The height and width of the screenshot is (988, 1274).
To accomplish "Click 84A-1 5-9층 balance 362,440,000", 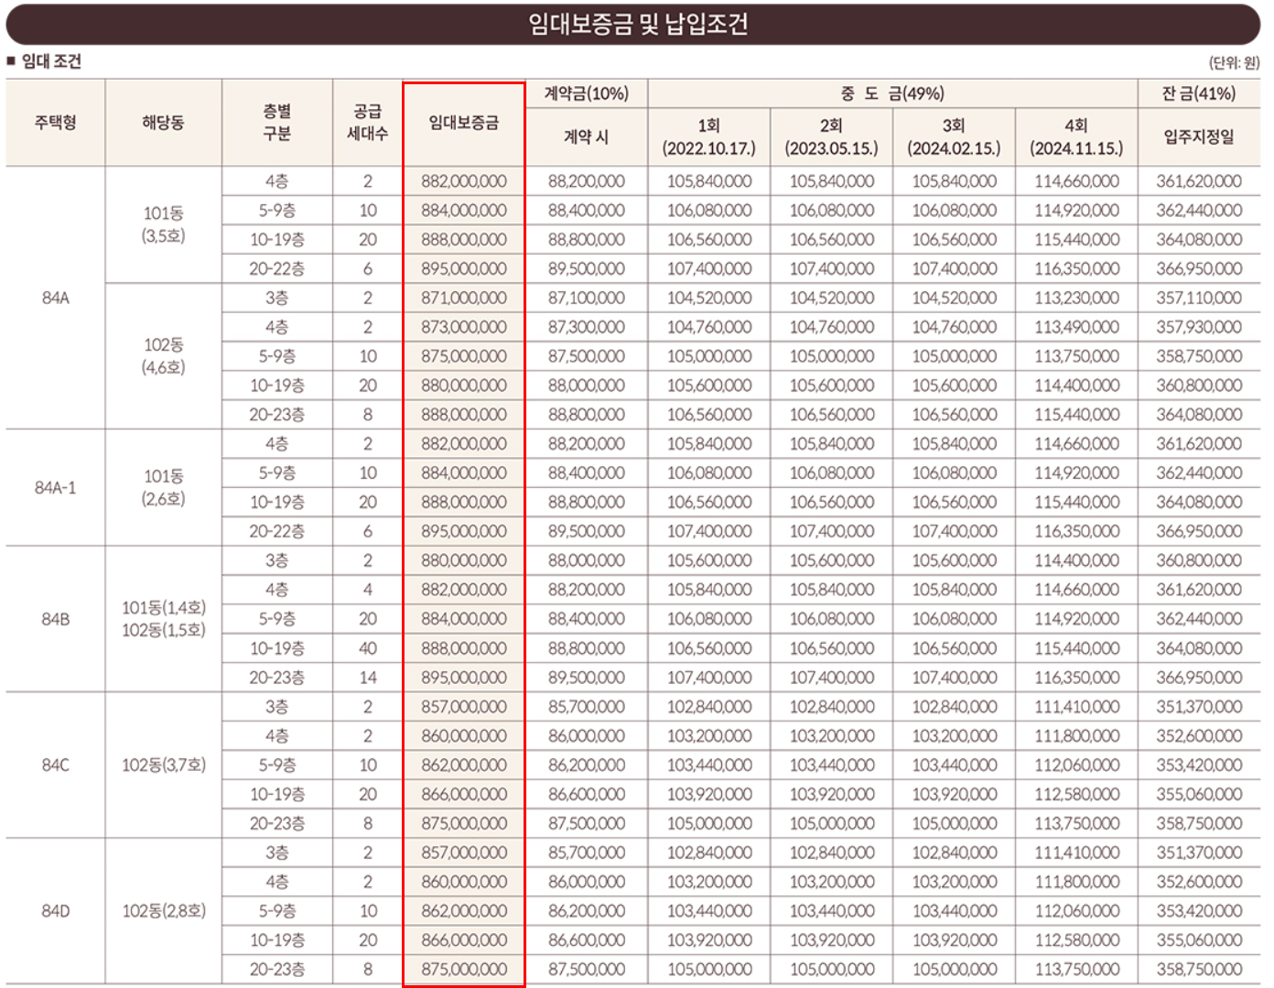I will (x=1199, y=472).
